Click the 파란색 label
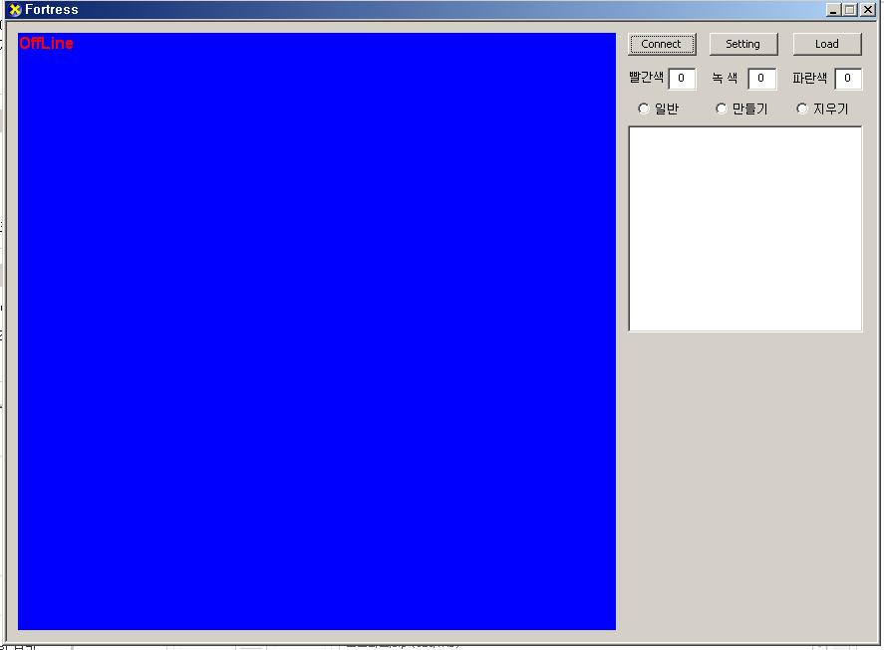884x650 pixels. click(x=809, y=78)
